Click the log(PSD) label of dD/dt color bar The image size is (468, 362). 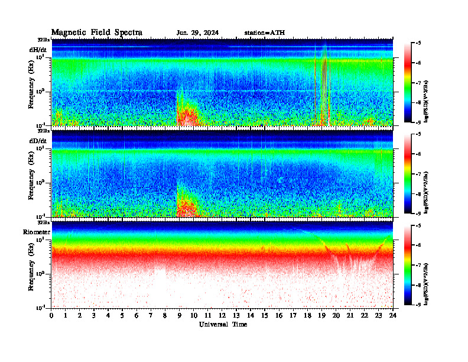[427, 192]
